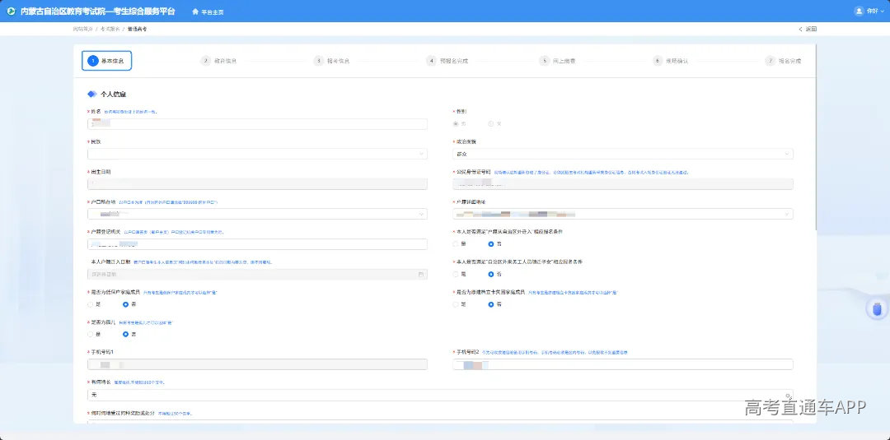Click the header title 内蒙古自治区教育考试院
This screenshot has width=890, height=440.
[x=97, y=12]
